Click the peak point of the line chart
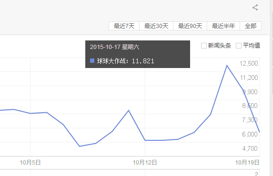This screenshot has width=273, height=176. click(x=227, y=65)
